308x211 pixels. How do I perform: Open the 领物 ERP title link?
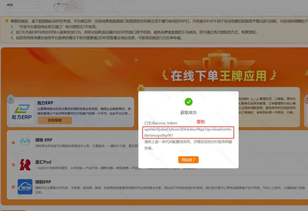click(x=44, y=140)
